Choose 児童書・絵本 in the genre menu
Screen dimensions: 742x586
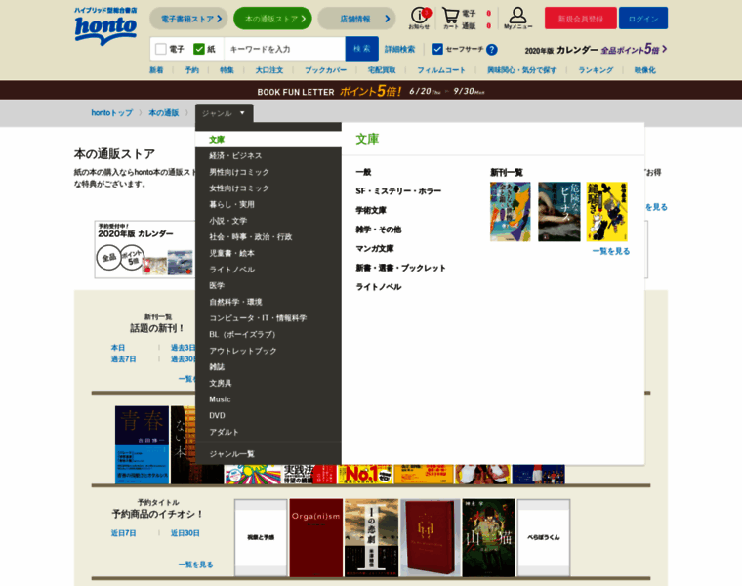268,253
